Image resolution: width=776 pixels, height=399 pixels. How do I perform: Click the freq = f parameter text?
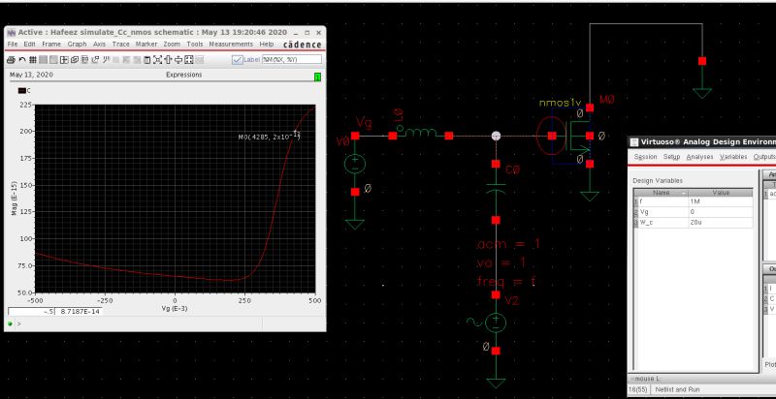[x=505, y=282]
